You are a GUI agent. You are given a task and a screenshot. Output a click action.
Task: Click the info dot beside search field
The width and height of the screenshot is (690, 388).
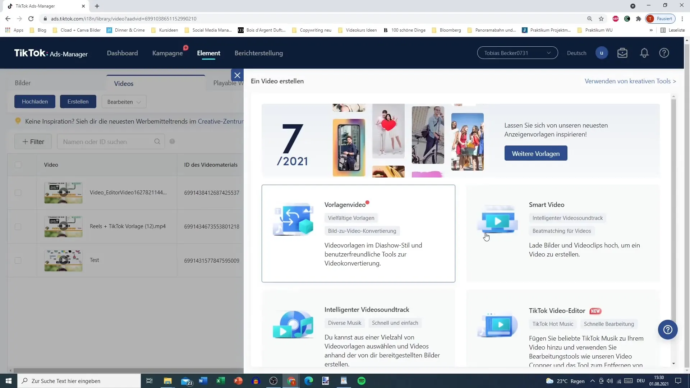coord(172,142)
